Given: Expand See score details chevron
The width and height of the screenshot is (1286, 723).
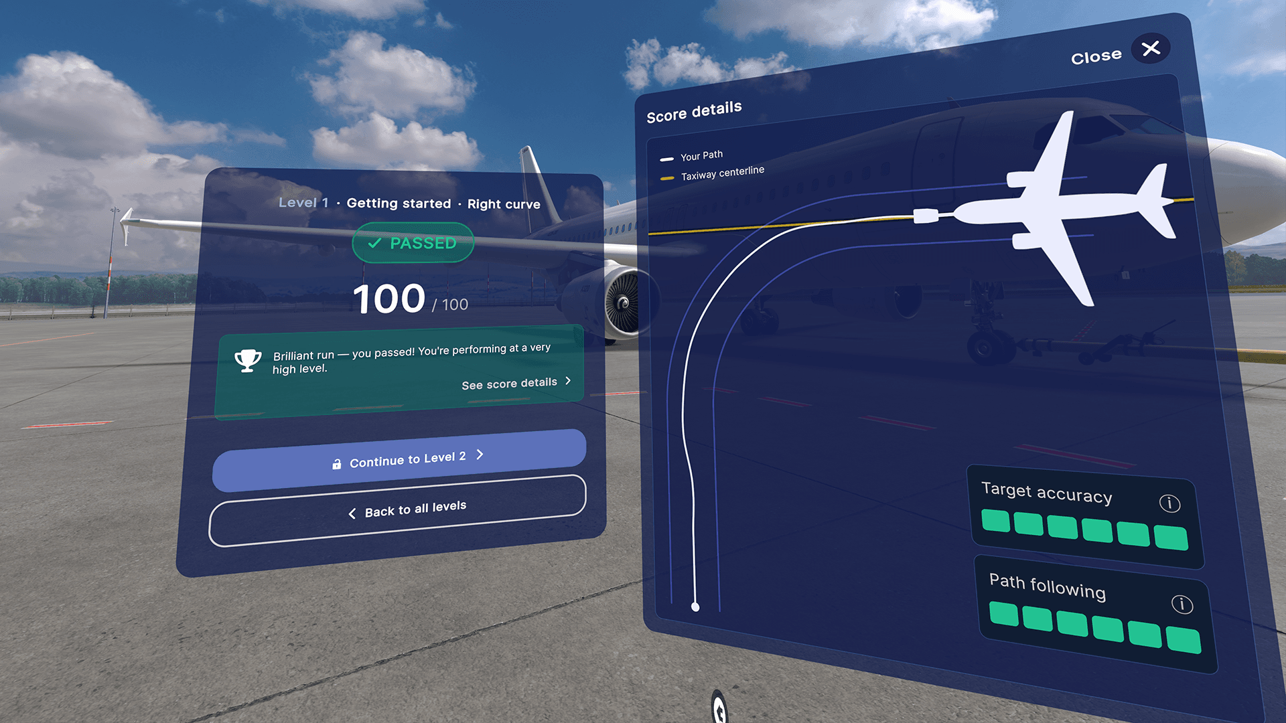Looking at the screenshot, I should pyautogui.click(x=568, y=380).
